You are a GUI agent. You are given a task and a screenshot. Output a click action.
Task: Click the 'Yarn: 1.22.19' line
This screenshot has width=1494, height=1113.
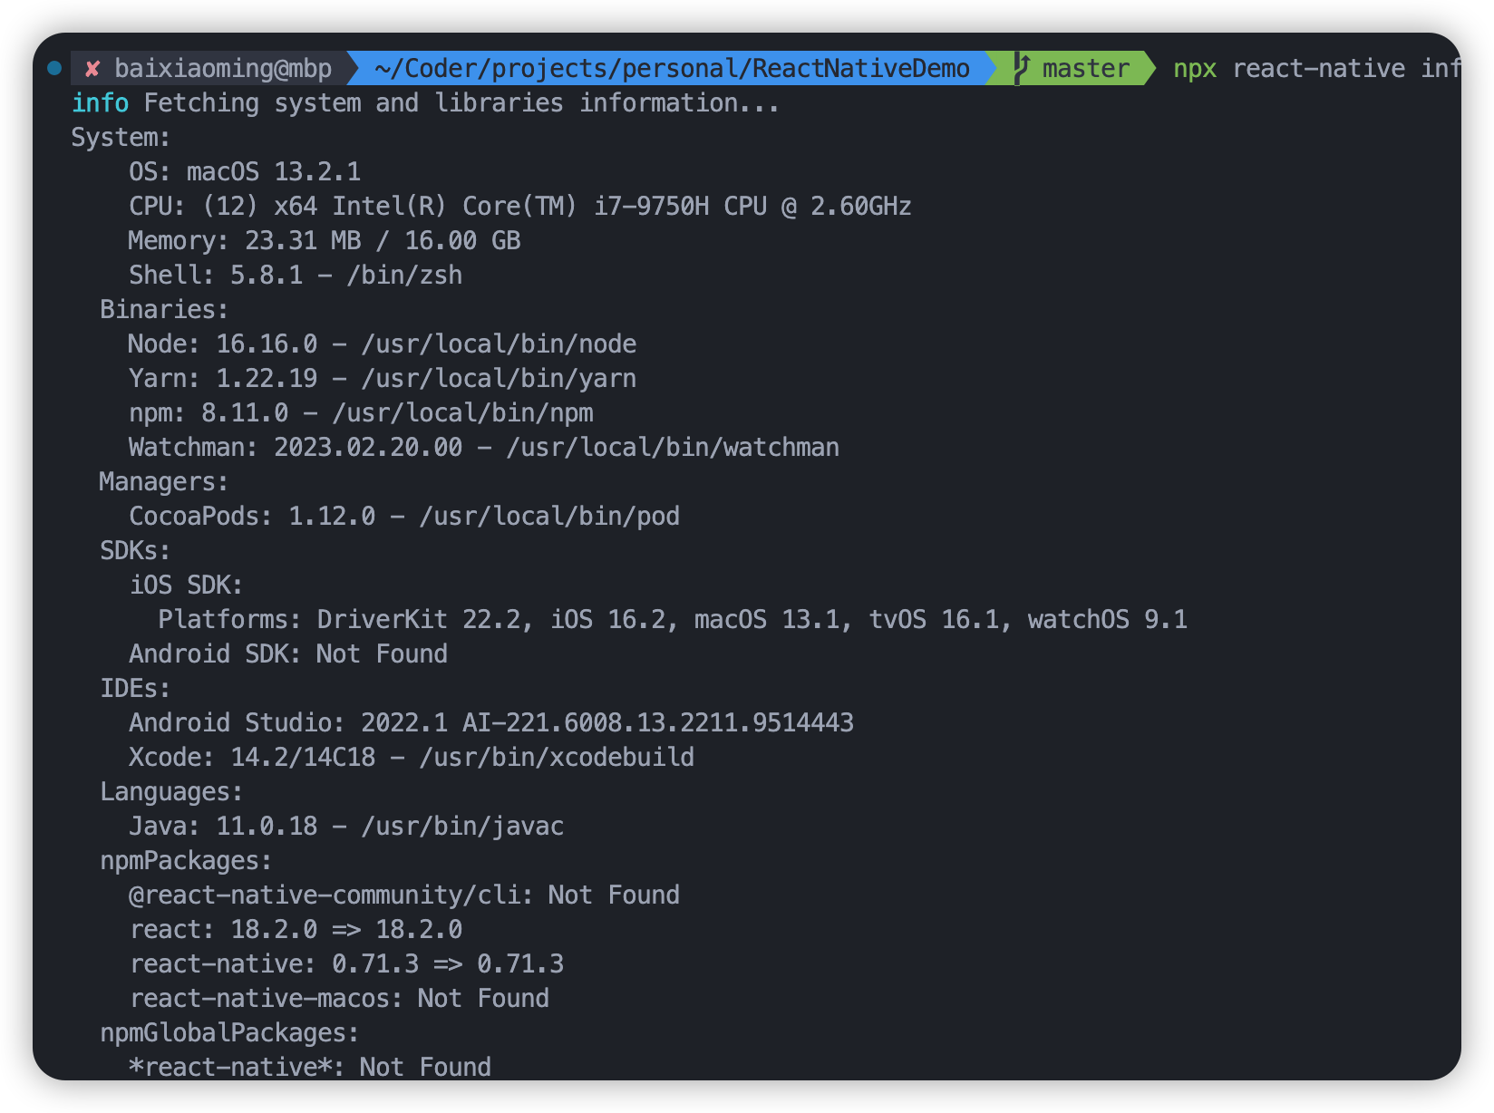tap(383, 379)
